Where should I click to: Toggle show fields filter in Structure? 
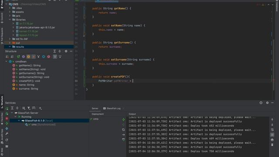point(28,57)
